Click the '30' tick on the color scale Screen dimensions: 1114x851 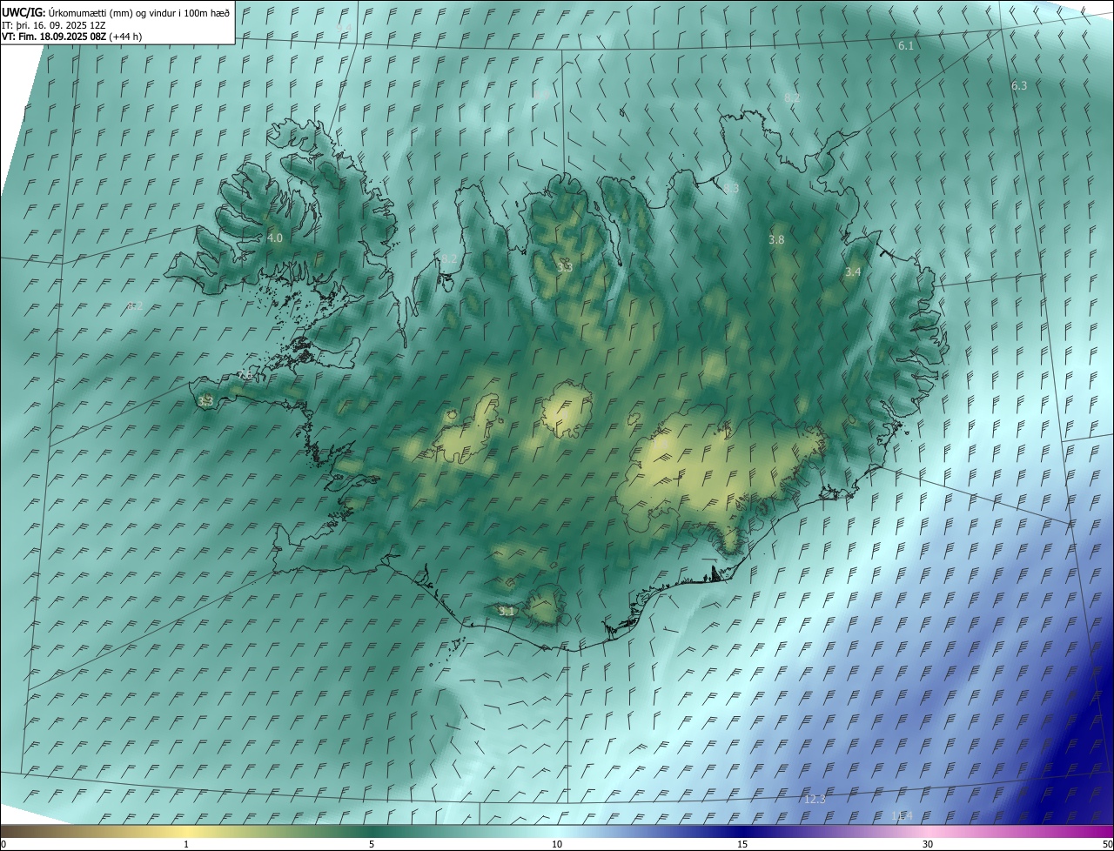click(928, 845)
